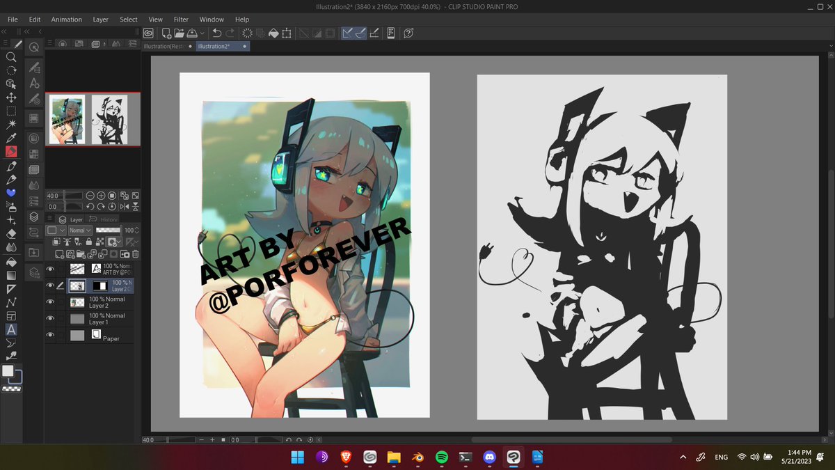This screenshot has height=470, width=835.
Task: Adjust the layer opacity slider
Action: point(107,230)
